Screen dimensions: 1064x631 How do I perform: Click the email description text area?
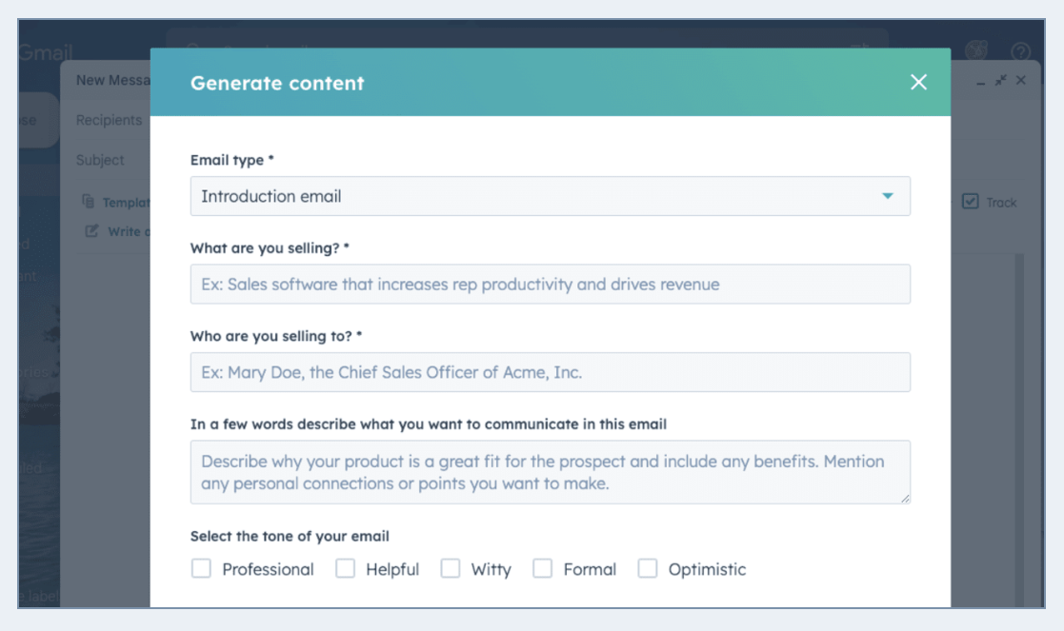[x=550, y=472]
